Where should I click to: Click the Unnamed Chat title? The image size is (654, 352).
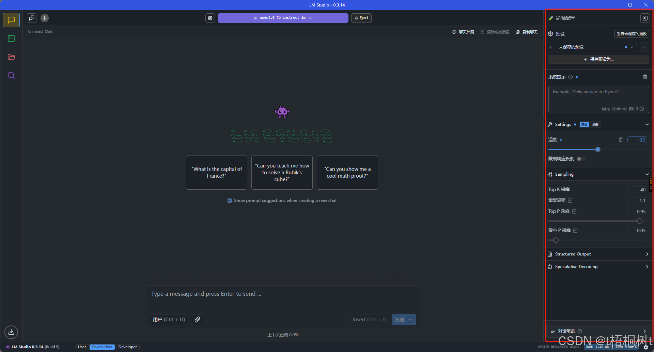pos(41,31)
